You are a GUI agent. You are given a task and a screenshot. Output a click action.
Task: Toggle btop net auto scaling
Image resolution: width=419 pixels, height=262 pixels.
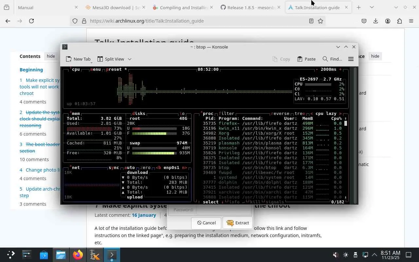pos(130,168)
